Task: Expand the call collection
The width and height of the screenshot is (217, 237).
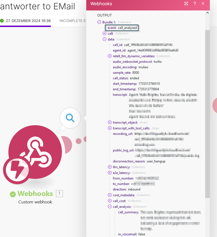Action: (104, 34)
